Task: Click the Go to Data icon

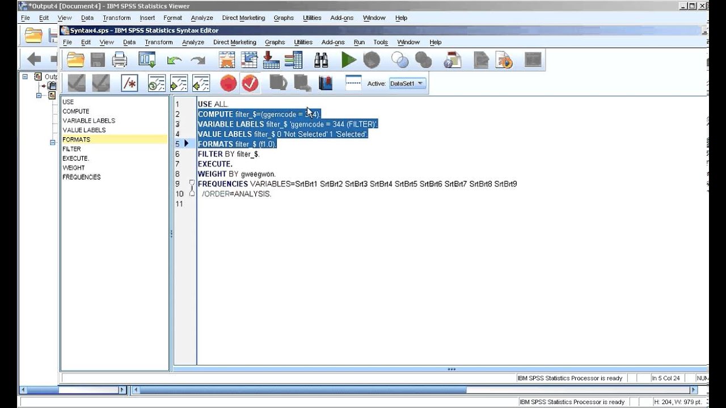Action: [x=227, y=59]
